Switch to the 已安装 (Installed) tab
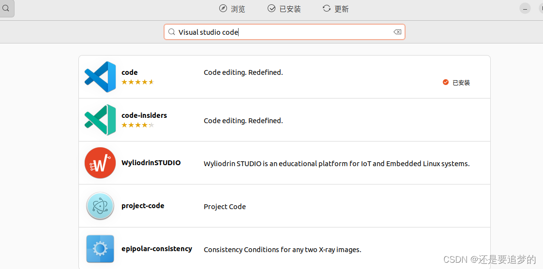The width and height of the screenshot is (543, 269). pos(284,9)
